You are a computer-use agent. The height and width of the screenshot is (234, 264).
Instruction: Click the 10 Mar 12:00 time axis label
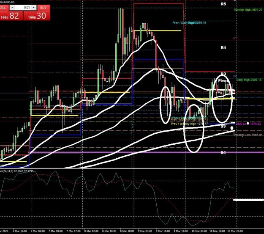tap(217, 231)
